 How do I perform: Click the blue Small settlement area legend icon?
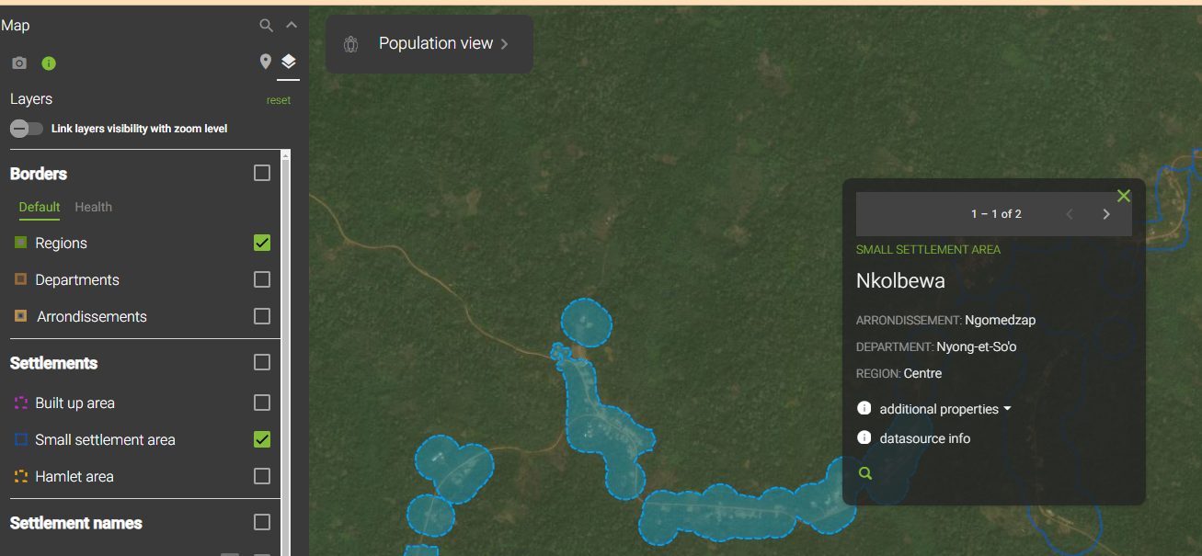[21, 439]
